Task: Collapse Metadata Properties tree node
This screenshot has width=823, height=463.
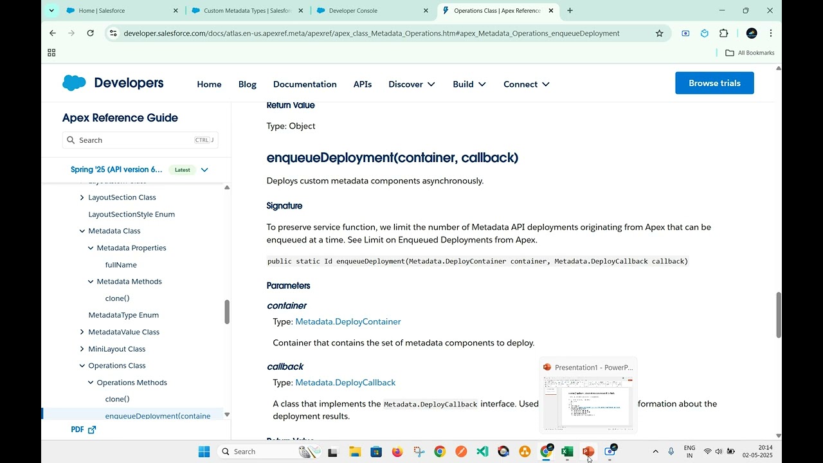Action: pyautogui.click(x=91, y=248)
